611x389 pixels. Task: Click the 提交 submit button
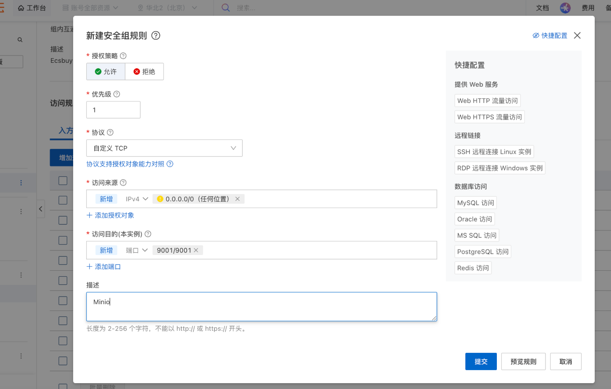click(x=480, y=361)
